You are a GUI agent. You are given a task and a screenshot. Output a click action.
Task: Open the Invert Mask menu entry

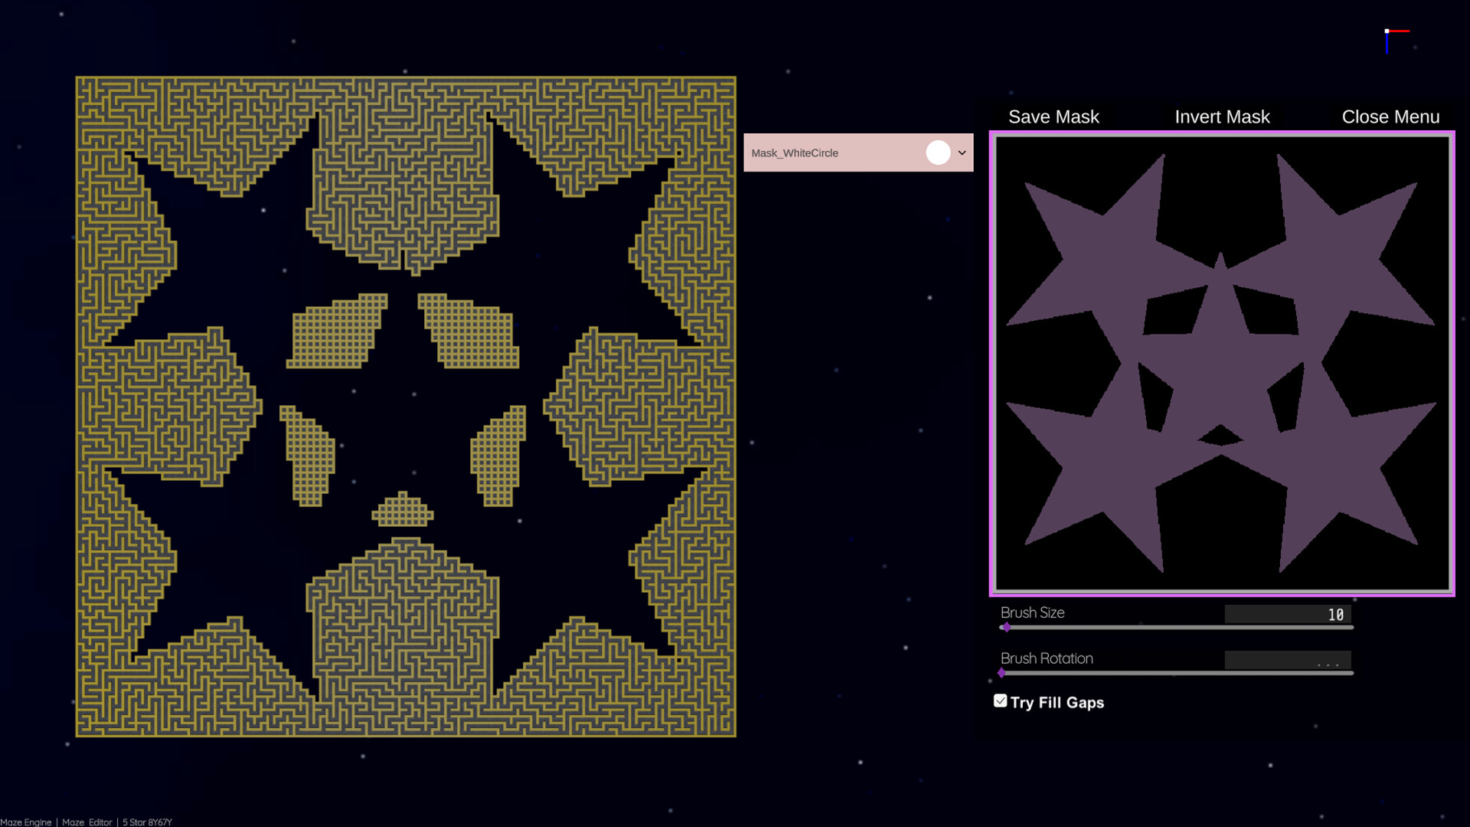coord(1221,116)
